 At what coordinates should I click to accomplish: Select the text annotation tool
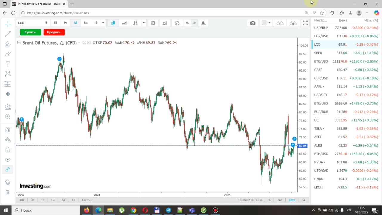tap(8, 64)
